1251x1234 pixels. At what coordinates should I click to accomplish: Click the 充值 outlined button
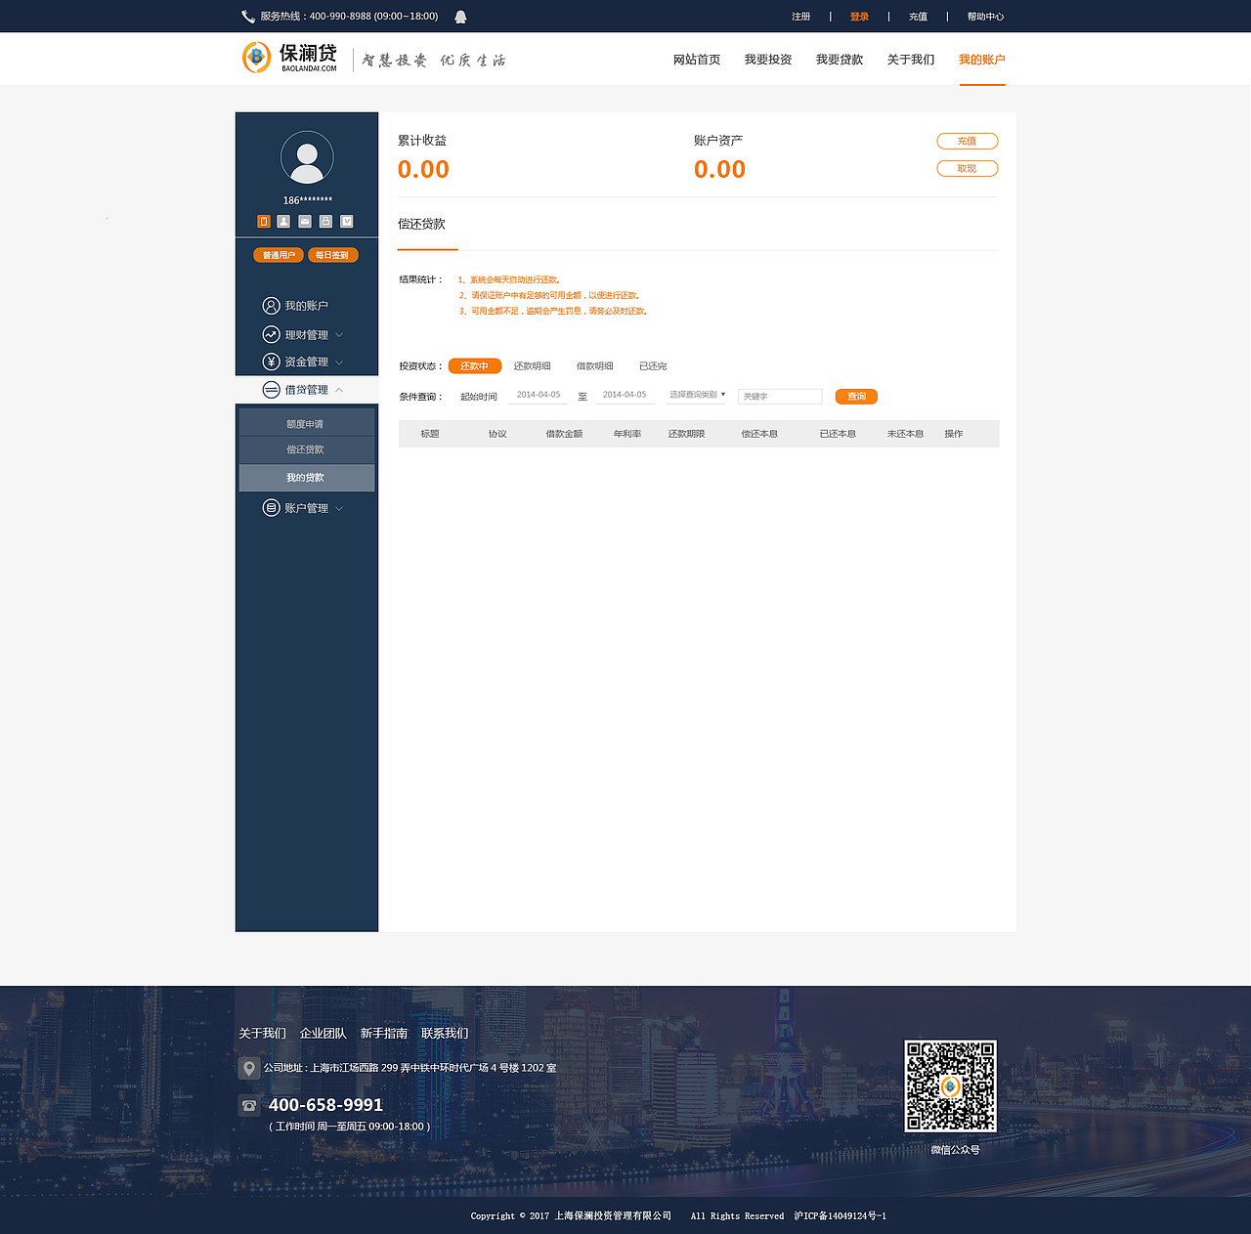tap(968, 141)
